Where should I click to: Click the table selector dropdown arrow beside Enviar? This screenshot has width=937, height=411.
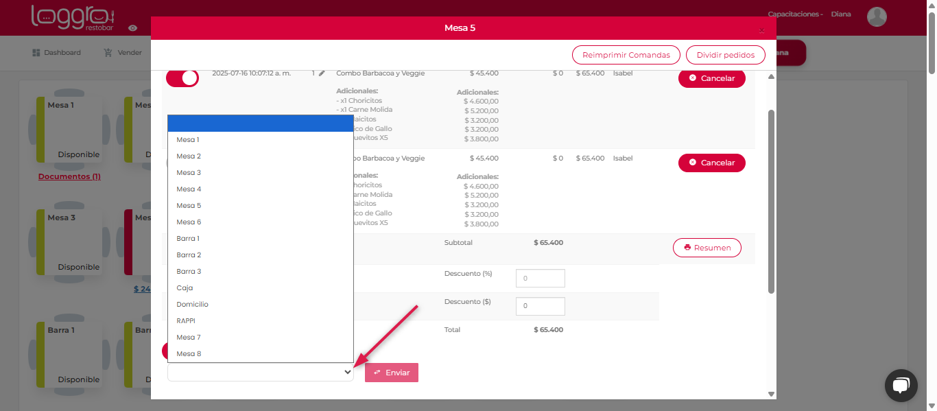[x=347, y=372]
